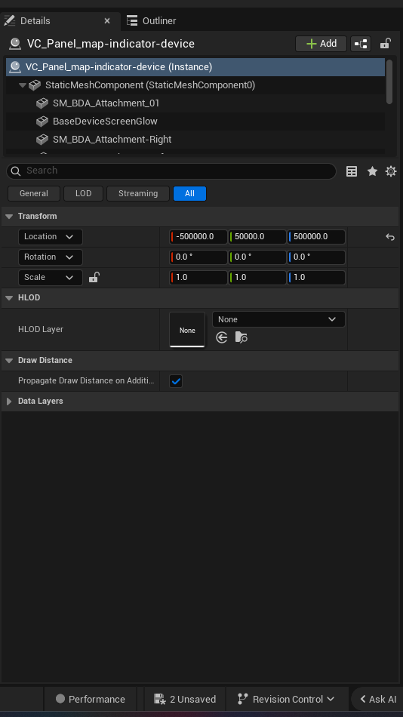
Task: Click the actor icon beside the title name
Action: point(15,44)
